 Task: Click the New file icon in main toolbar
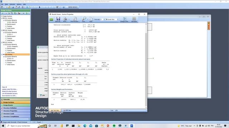coord(5,7)
